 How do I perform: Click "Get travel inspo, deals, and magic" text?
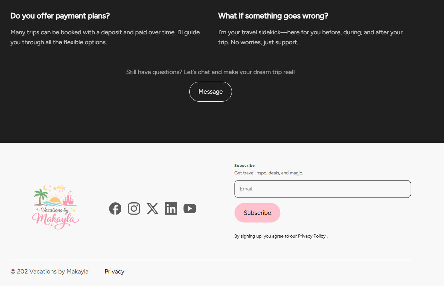pyautogui.click(x=269, y=173)
